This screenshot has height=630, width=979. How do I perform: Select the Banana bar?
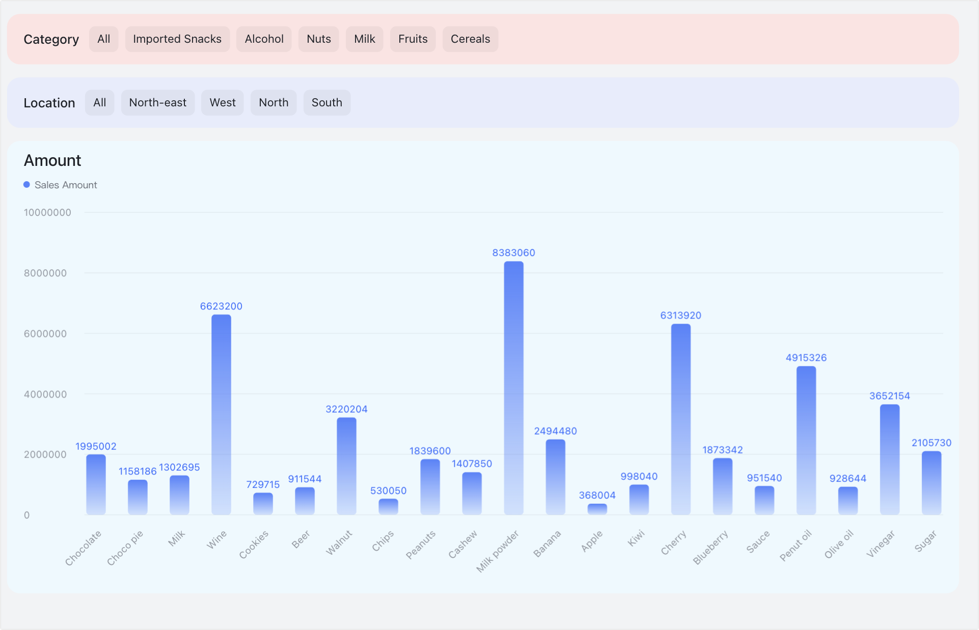click(x=555, y=477)
